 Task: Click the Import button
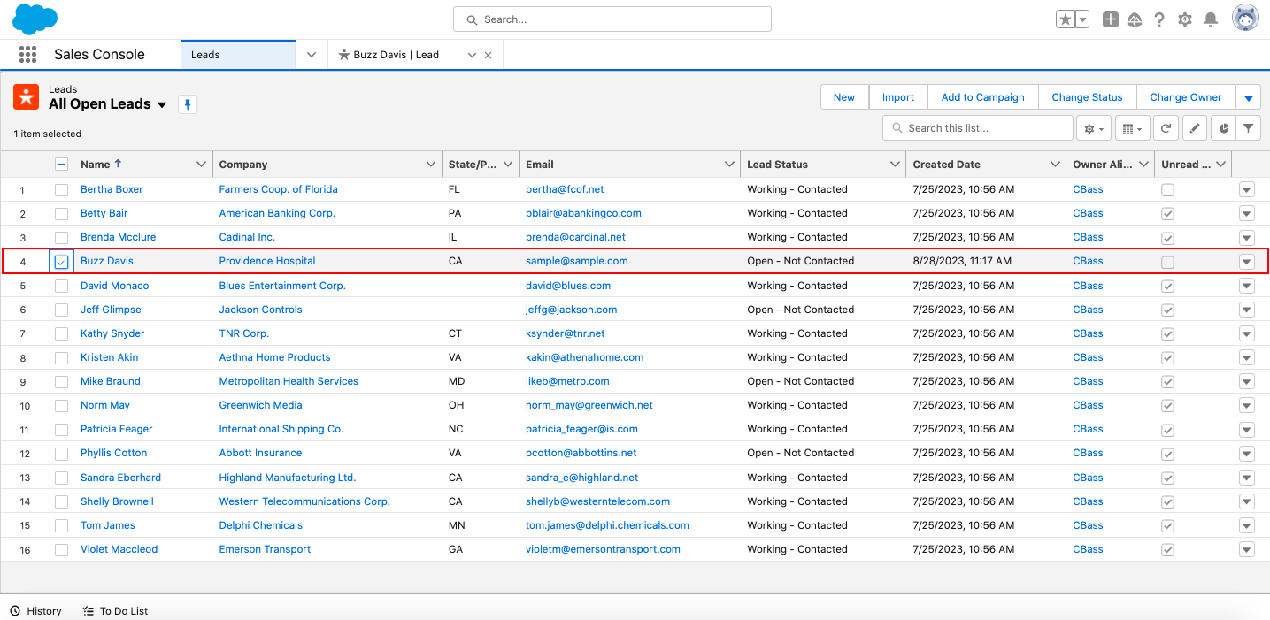tap(897, 97)
